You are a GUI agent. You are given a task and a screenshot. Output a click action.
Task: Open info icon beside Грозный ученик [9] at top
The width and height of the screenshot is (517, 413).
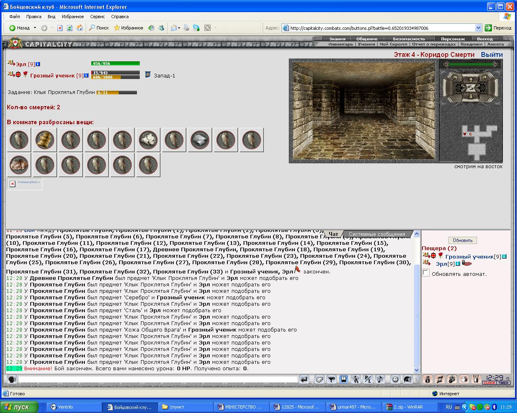pos(86,75)
